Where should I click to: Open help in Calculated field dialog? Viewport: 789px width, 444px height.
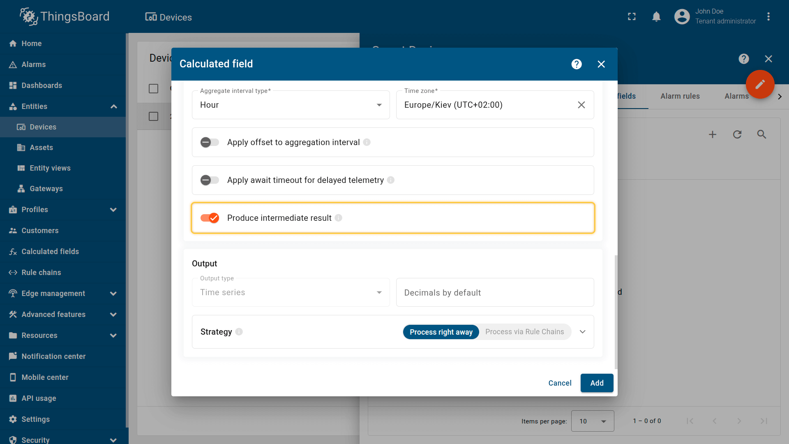(x=577, y=64)
